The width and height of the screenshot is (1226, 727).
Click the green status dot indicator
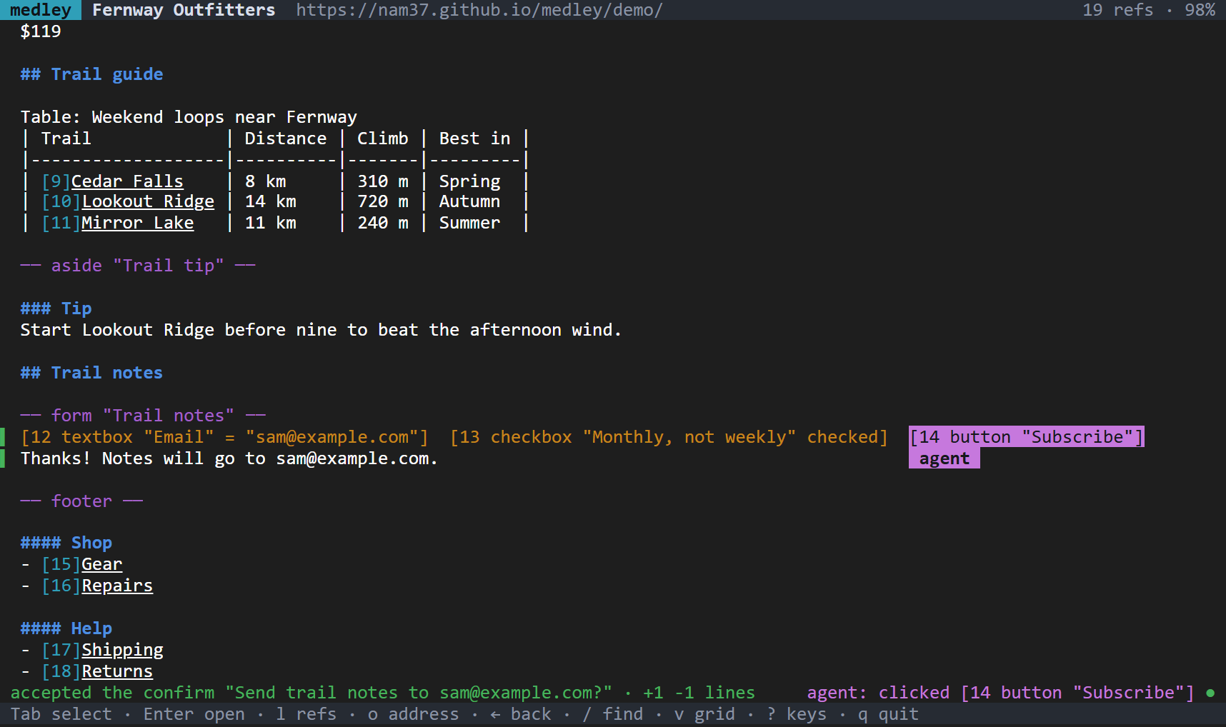coord(1210,693)
